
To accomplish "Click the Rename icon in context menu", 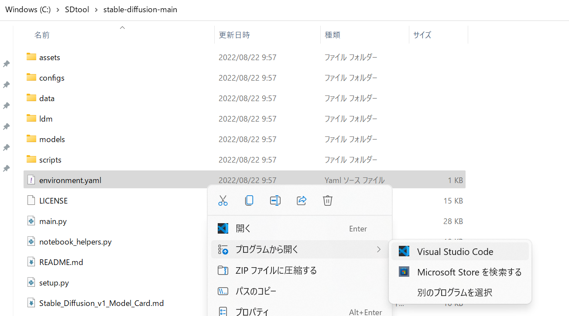I will pos(275,200).
